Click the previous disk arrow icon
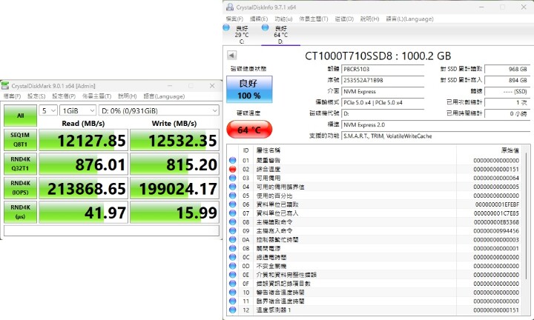Screen dimensions: 534x320 (231, 56)
